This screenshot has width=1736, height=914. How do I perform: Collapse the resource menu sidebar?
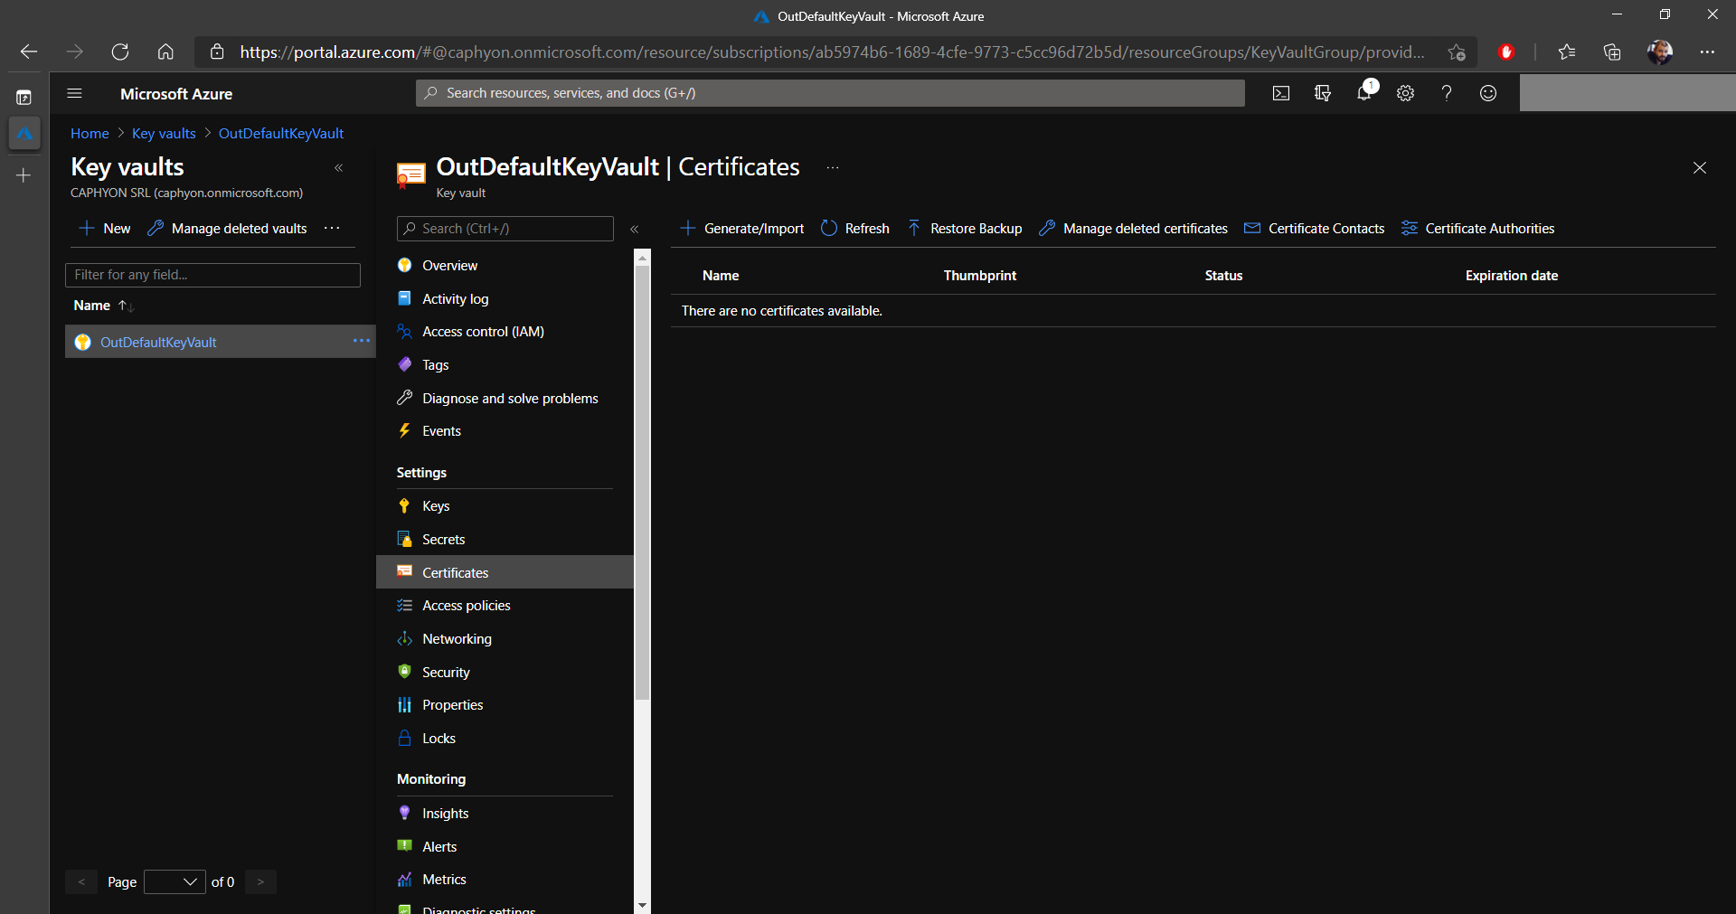point(635,229)
